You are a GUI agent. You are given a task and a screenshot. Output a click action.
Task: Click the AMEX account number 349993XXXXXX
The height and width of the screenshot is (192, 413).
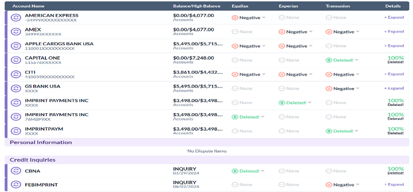point(43,34)
